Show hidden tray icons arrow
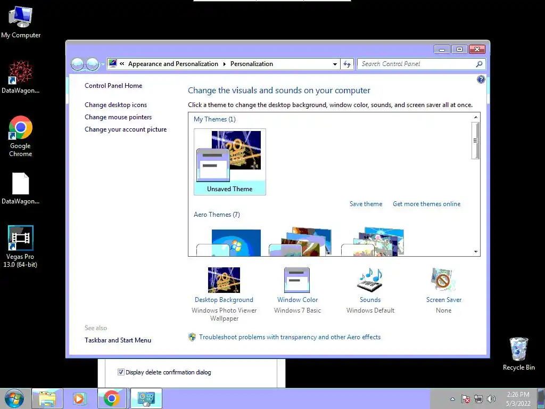Screen dimensions: 545x409 [452, 399]
